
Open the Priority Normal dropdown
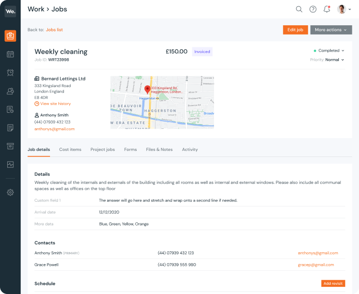[327, 60]
